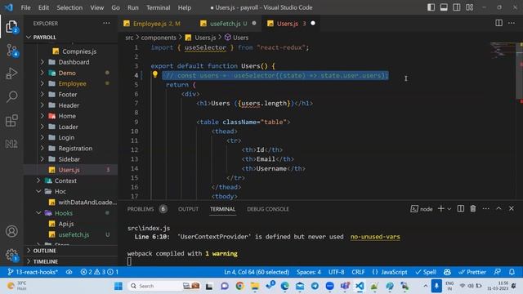Image resolution: width=523 pixels, height=294 pixels.
Task: Toggle Spell checker in status bar
Action: point(426,272)
